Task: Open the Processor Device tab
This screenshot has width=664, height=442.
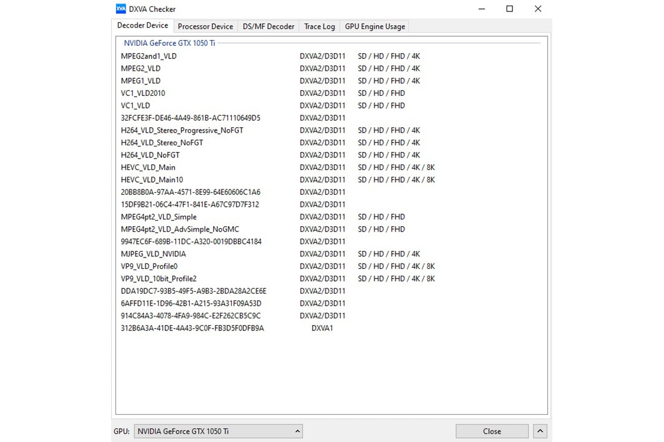Action: pyautogui.click(x=205, y=26)
